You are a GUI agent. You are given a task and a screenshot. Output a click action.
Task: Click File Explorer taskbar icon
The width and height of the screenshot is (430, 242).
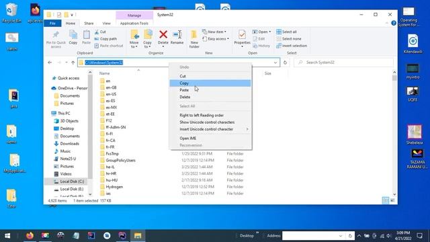coord(138,235)
